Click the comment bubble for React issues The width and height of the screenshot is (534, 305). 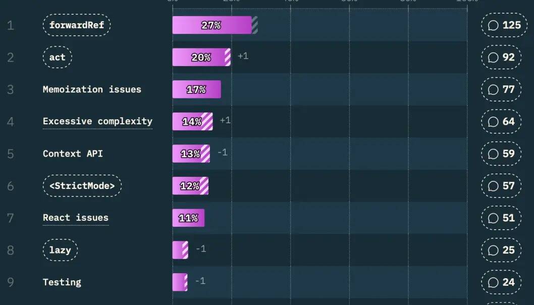[501, 218]
